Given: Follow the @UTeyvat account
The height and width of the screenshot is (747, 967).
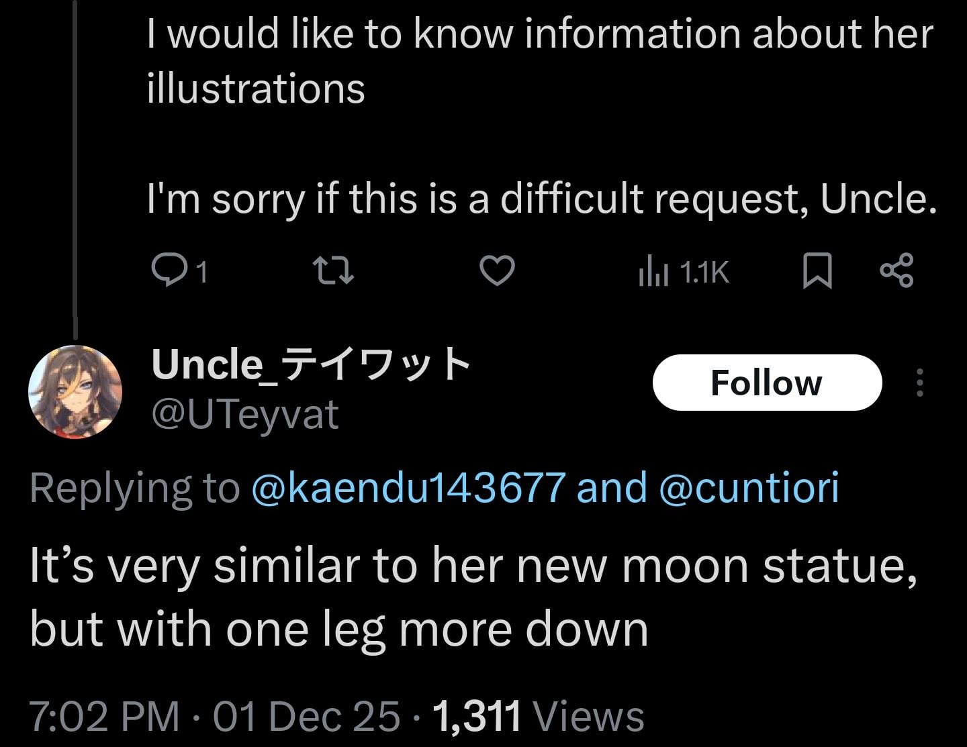Looking at the screenshot, I should click(766, 383).
